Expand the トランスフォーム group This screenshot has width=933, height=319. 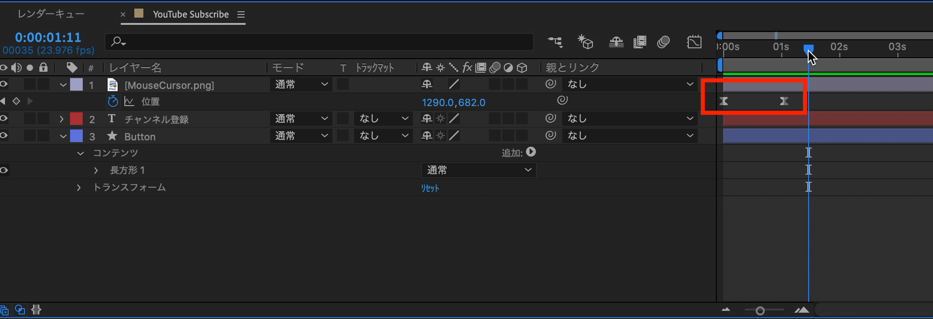pyautogui.click(x=79, y=187)
